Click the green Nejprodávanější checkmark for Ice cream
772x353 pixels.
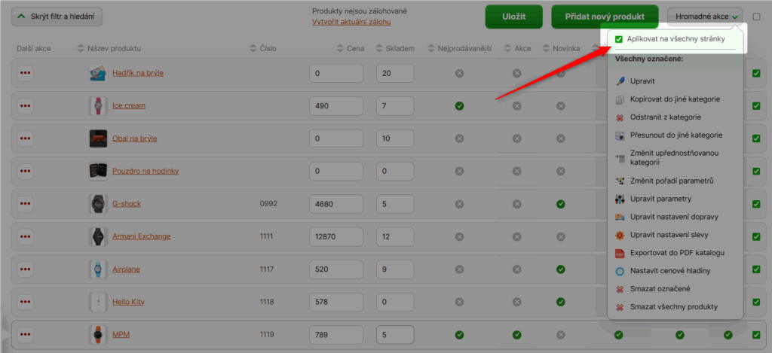(459, 106)
